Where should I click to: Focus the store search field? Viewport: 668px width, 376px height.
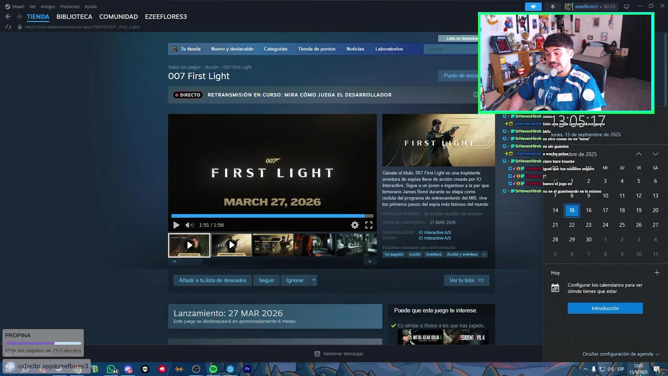point(451,49)
